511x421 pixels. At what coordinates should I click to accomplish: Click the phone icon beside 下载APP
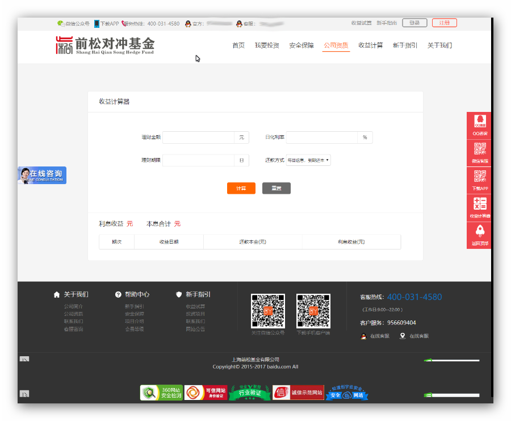tap(97, 23)
